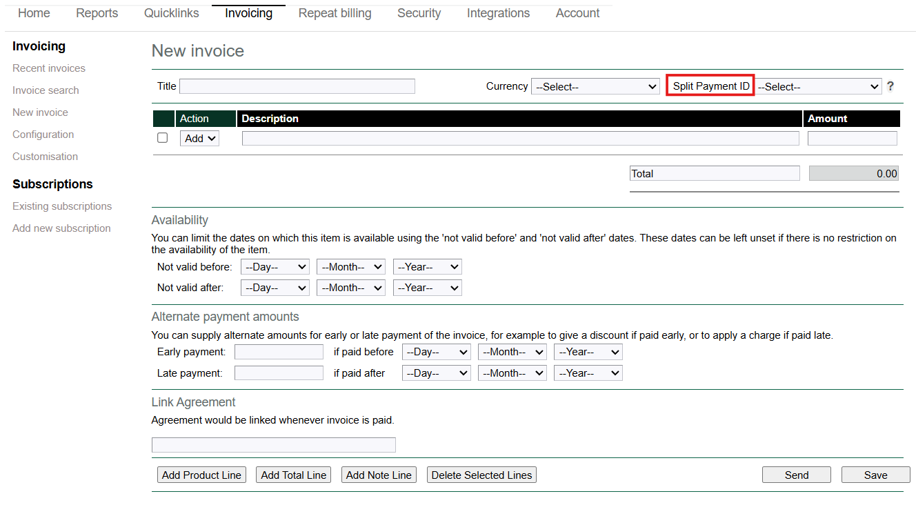Select Day for Not valid before

point(275,267)
